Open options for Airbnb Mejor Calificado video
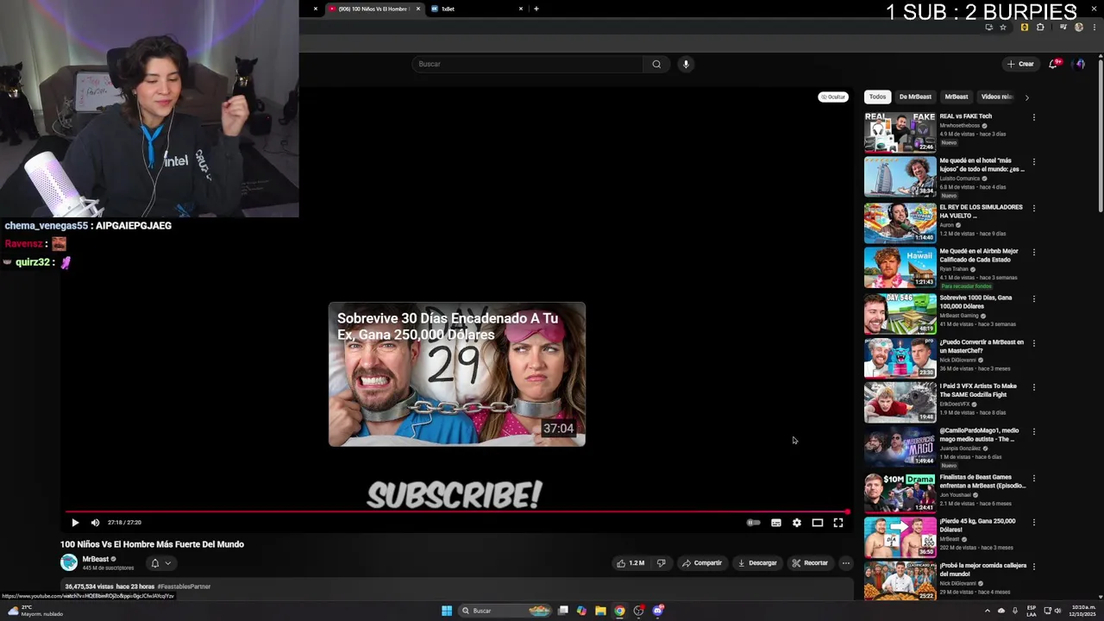The image size is (1104, 621). (x=1034, y=252)
